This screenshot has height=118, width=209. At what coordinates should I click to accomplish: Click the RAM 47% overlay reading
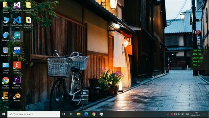[197, 62]
